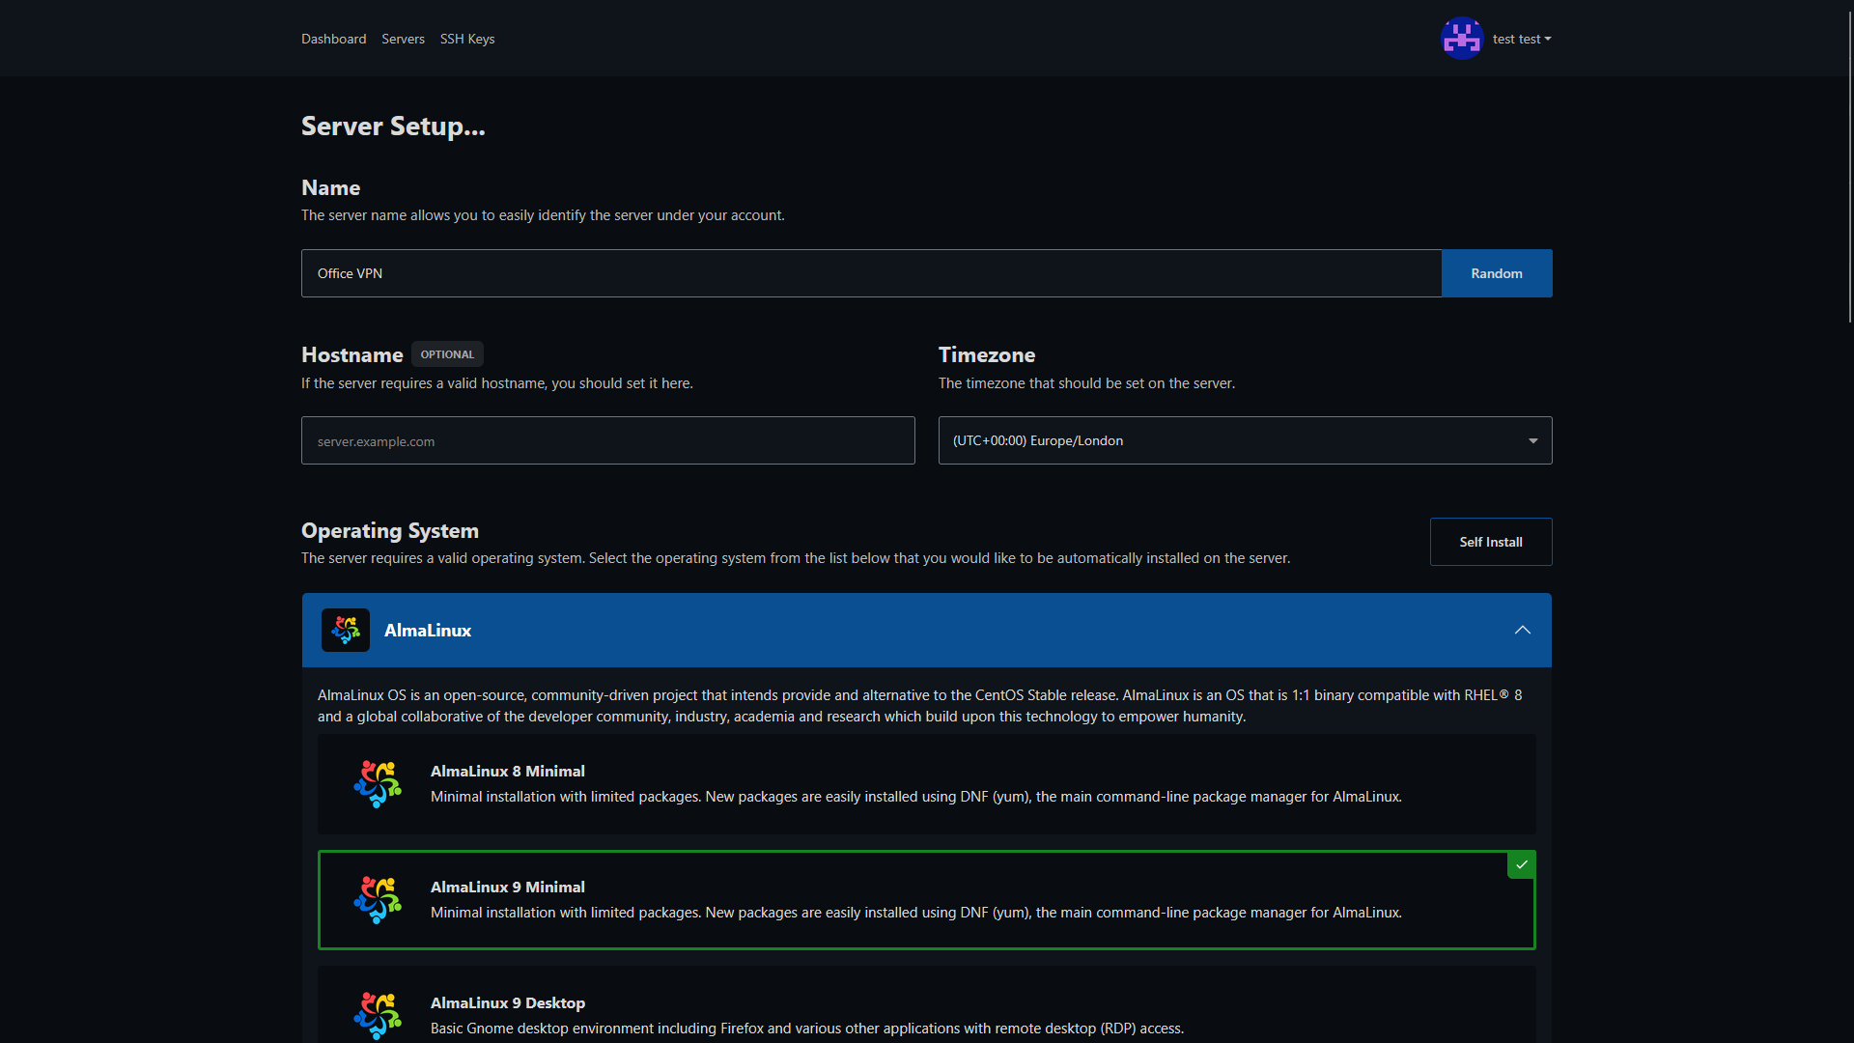Viewport: 1854px width, 1043px height.
Task: Click the green selected checkmark badge
Action: point(1522,864)
